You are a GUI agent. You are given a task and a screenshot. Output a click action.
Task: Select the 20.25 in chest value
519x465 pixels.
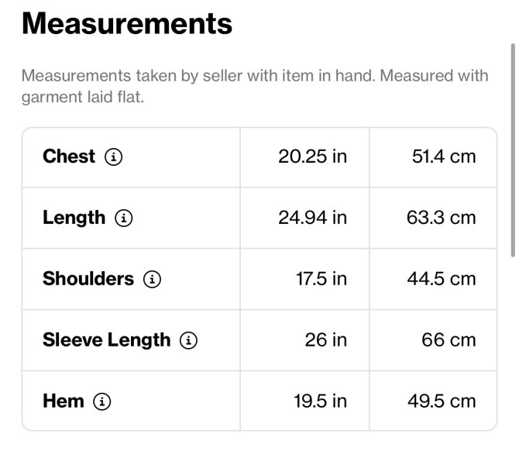(x=312, y=157)
